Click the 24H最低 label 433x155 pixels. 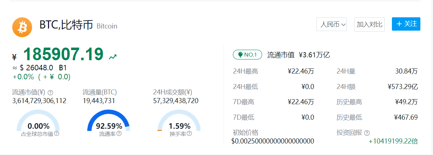click(x=246, y=87)
